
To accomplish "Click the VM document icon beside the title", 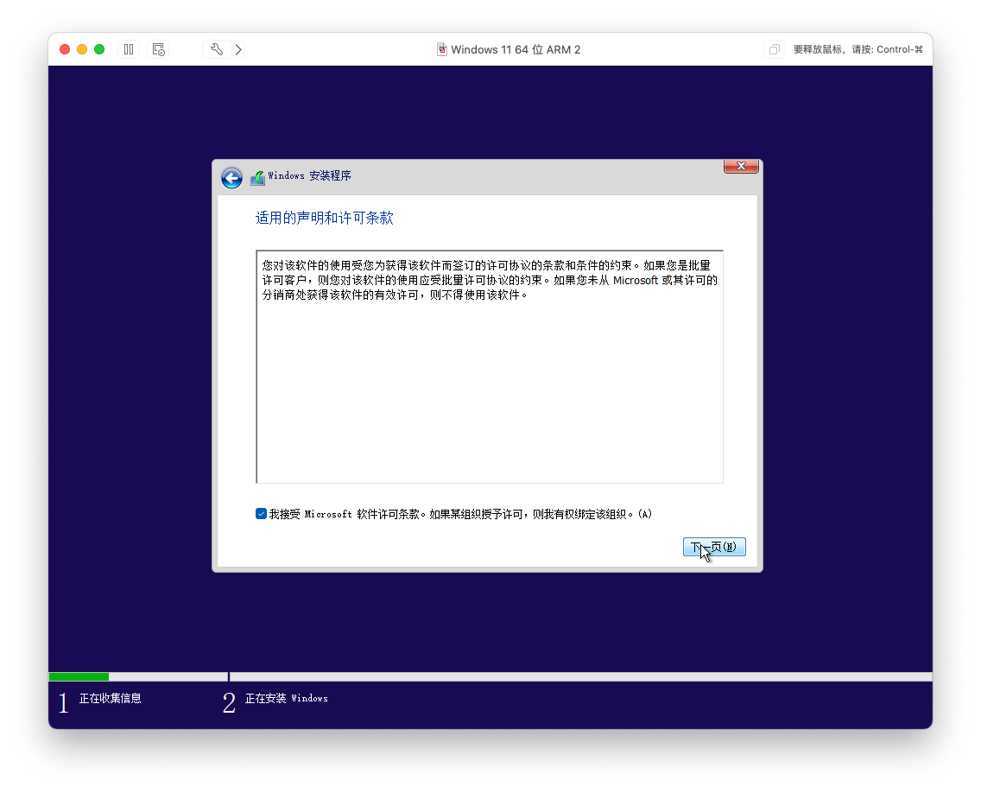I will tap(441, 49).
